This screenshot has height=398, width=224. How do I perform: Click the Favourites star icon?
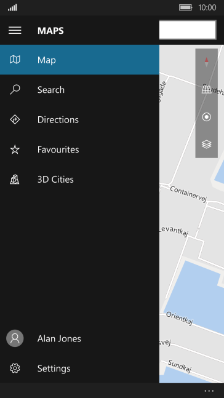pyautogui.click(x=15, y=149)
